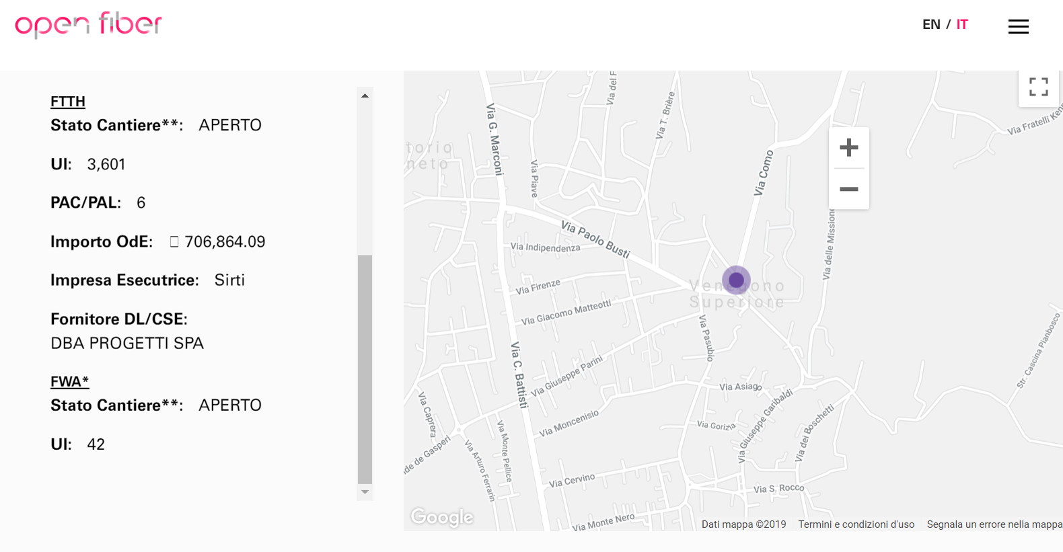Click the Google logo on map
Screen dimensions: 1063x552
[x=442, y=516]
